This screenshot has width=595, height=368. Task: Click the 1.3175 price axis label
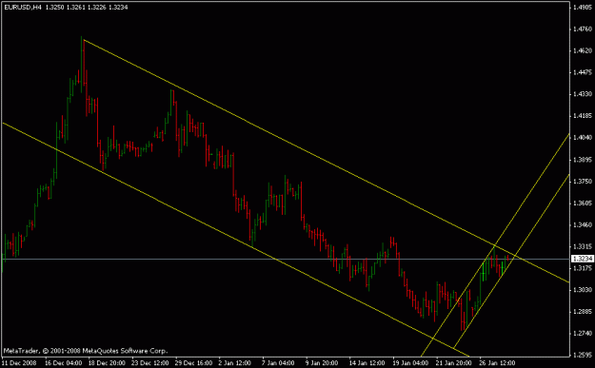[583, 268]
